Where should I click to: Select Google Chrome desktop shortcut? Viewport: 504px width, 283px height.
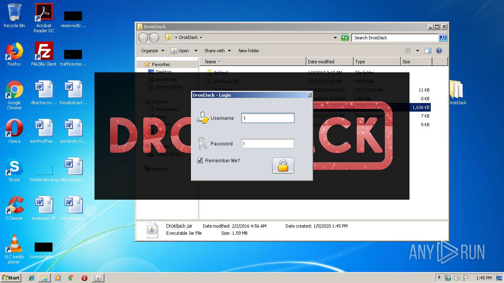(14, 95)
